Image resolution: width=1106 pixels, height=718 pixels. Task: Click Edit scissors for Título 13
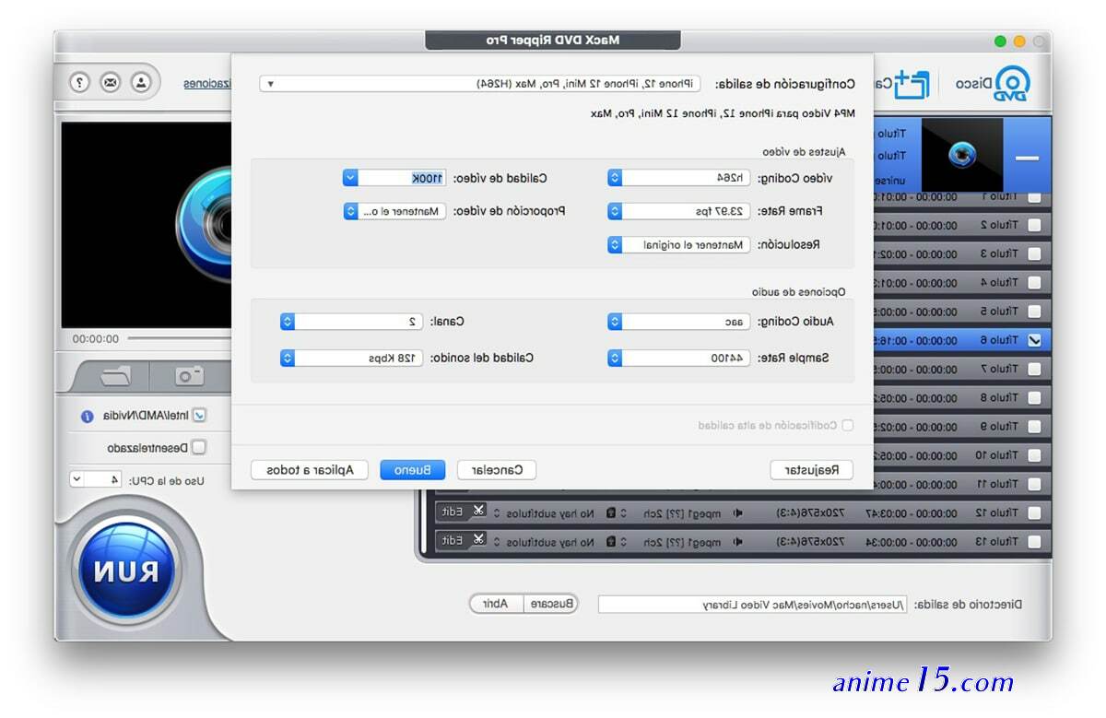click(x=463, y=540)
